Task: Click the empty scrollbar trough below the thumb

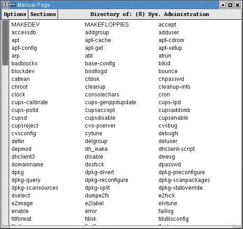Action: (x=5, y=145)
